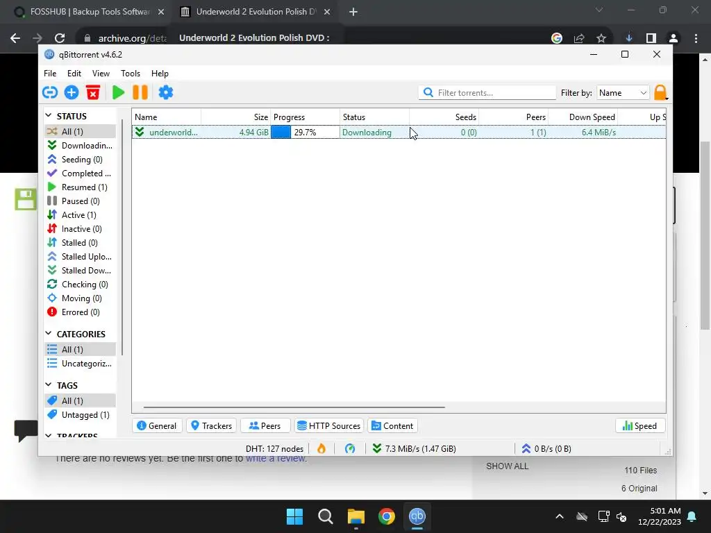711x533 pixels.
Task: Click the torrent list horizontal scrollbar
Action: (294, 407)
